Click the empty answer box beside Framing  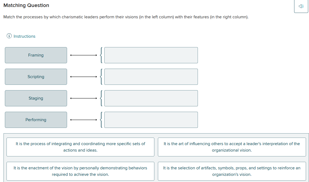pyautogui.click(x=151, y=55)
